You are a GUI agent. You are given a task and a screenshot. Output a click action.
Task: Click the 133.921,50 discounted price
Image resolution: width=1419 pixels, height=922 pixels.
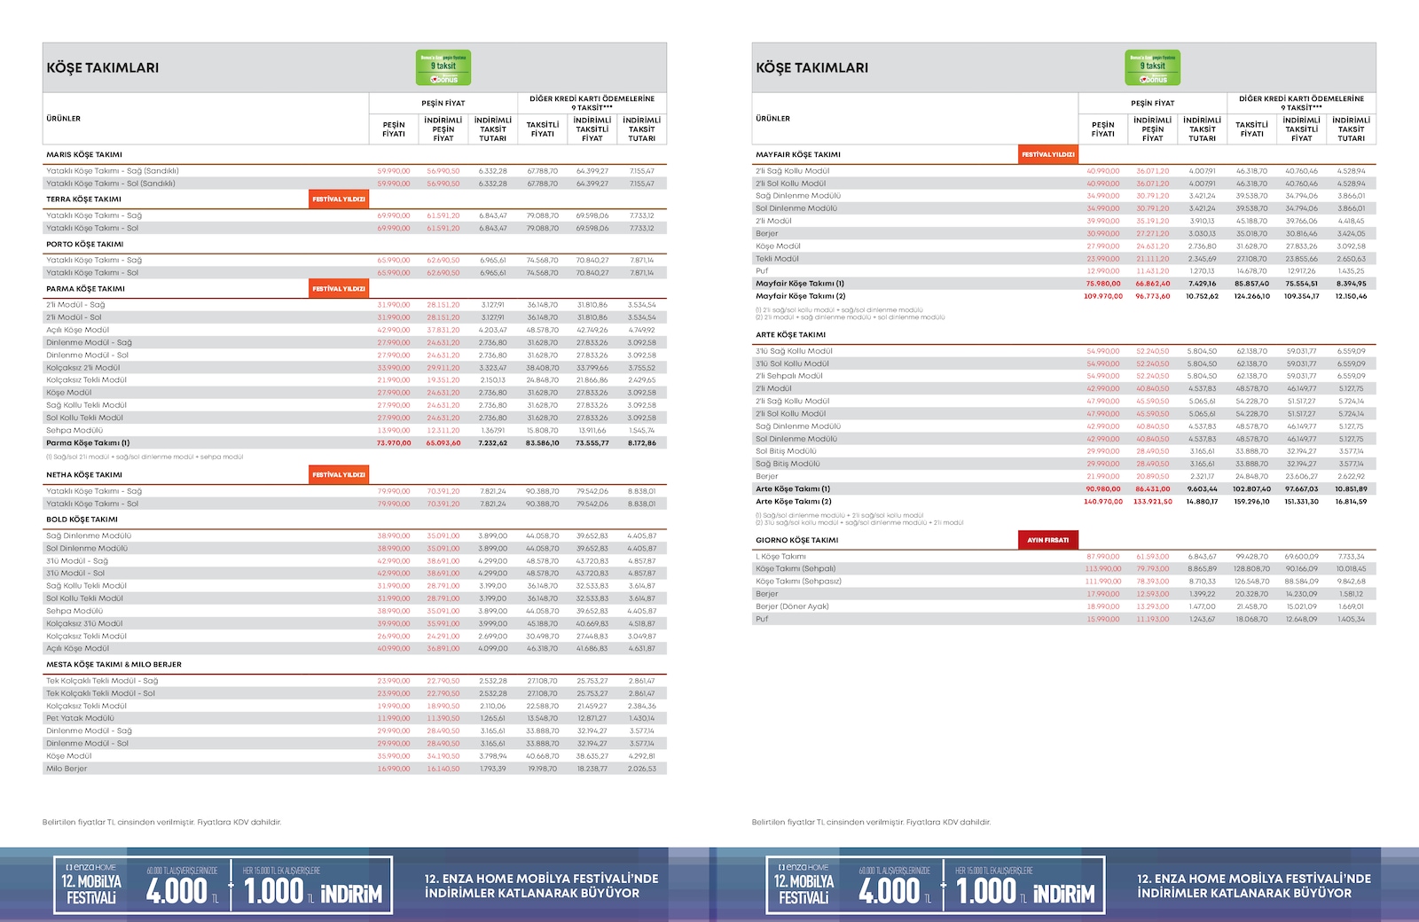point(1153,502)
